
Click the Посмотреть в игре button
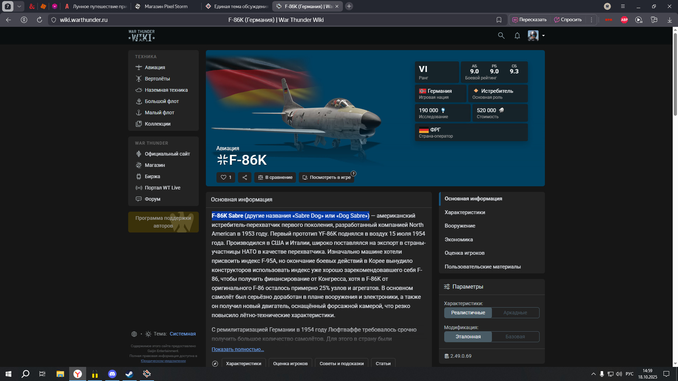coord(326,177)
